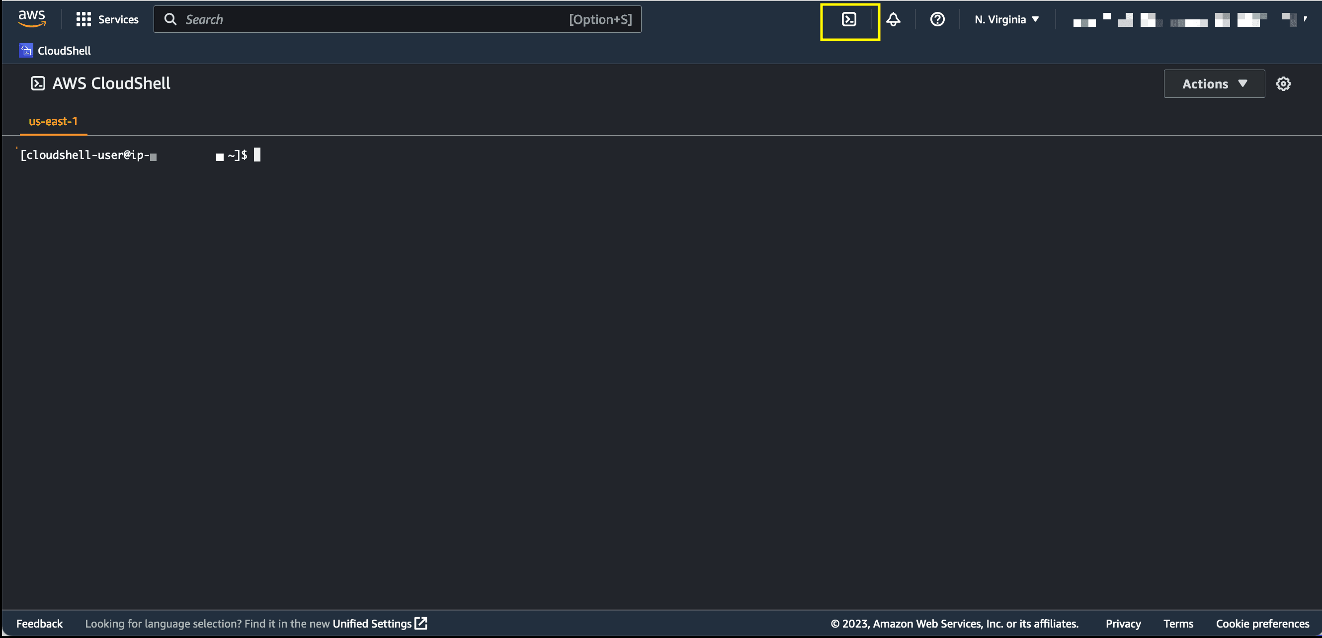Open the Privacy link
This screenshot has height=638, width=1322.
1123,624
